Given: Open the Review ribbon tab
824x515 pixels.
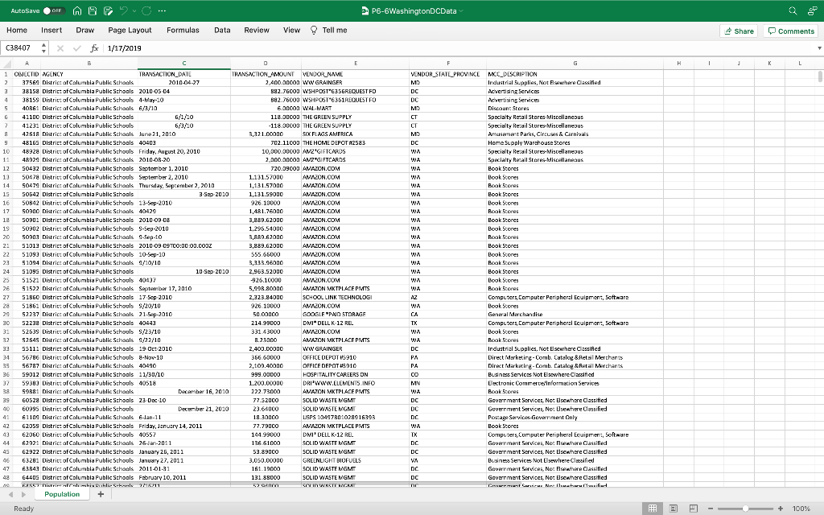Looking at the screenshot, I should pyautogui.click(x=257, y=30).
